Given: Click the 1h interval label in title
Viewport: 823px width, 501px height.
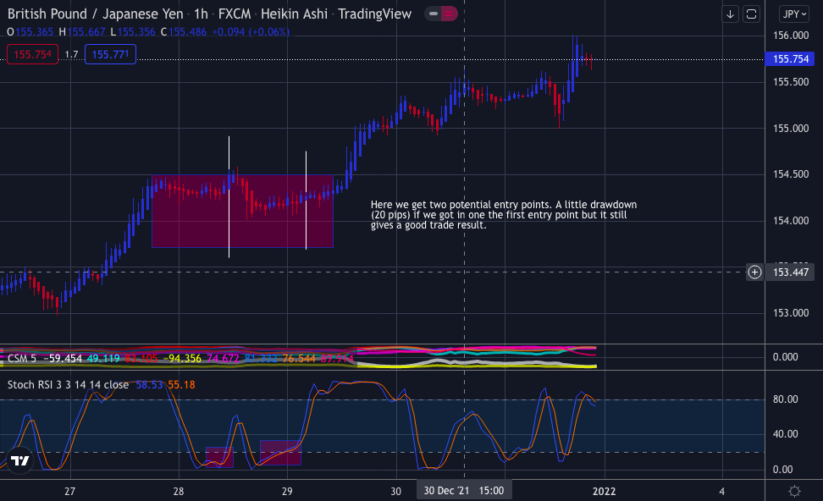Looking at the screenshot, I should tap(201, 14).
